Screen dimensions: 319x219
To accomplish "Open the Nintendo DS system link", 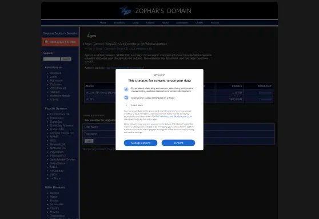I will (58, 148).
